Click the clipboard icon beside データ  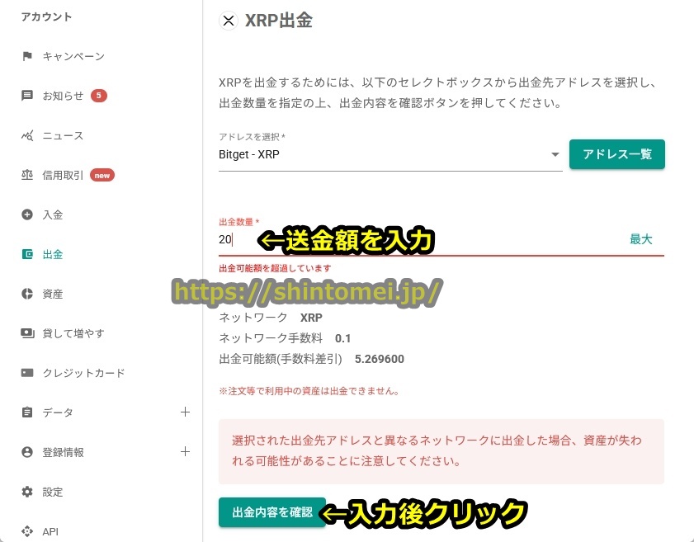27,412
